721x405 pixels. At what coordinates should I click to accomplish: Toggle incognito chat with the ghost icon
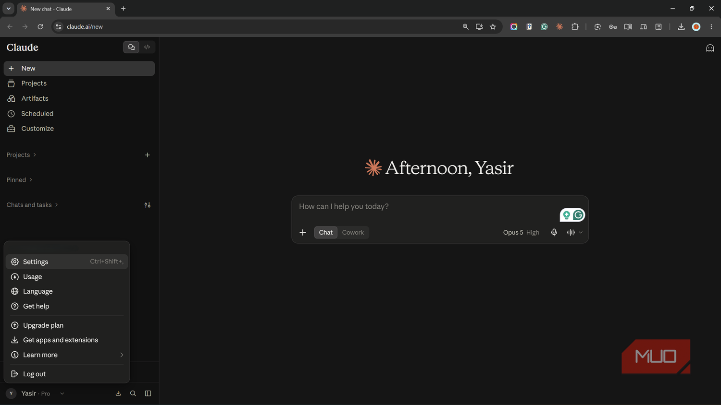click(x=710, y=48)
